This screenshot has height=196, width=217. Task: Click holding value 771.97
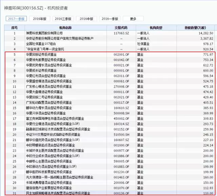(208, 54)
